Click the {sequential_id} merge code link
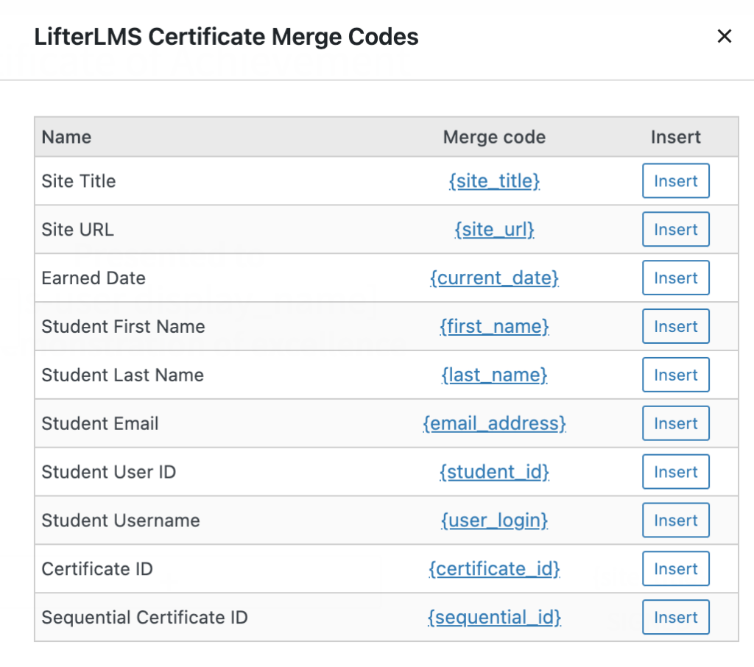This screenshot has width=754, height=667. (495, 617)
